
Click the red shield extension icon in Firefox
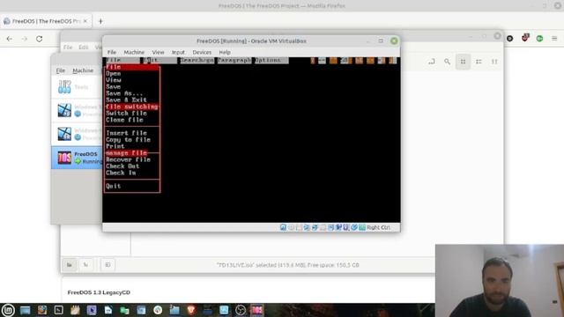[x=525, y=37]
